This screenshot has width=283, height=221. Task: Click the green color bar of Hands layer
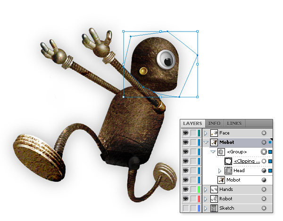[199, 189]
